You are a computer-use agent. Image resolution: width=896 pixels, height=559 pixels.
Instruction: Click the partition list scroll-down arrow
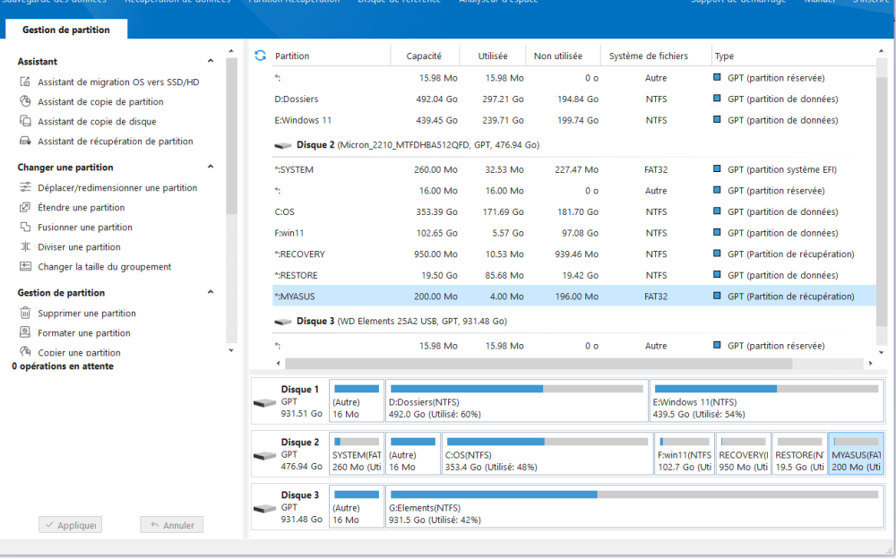(881, 353)
